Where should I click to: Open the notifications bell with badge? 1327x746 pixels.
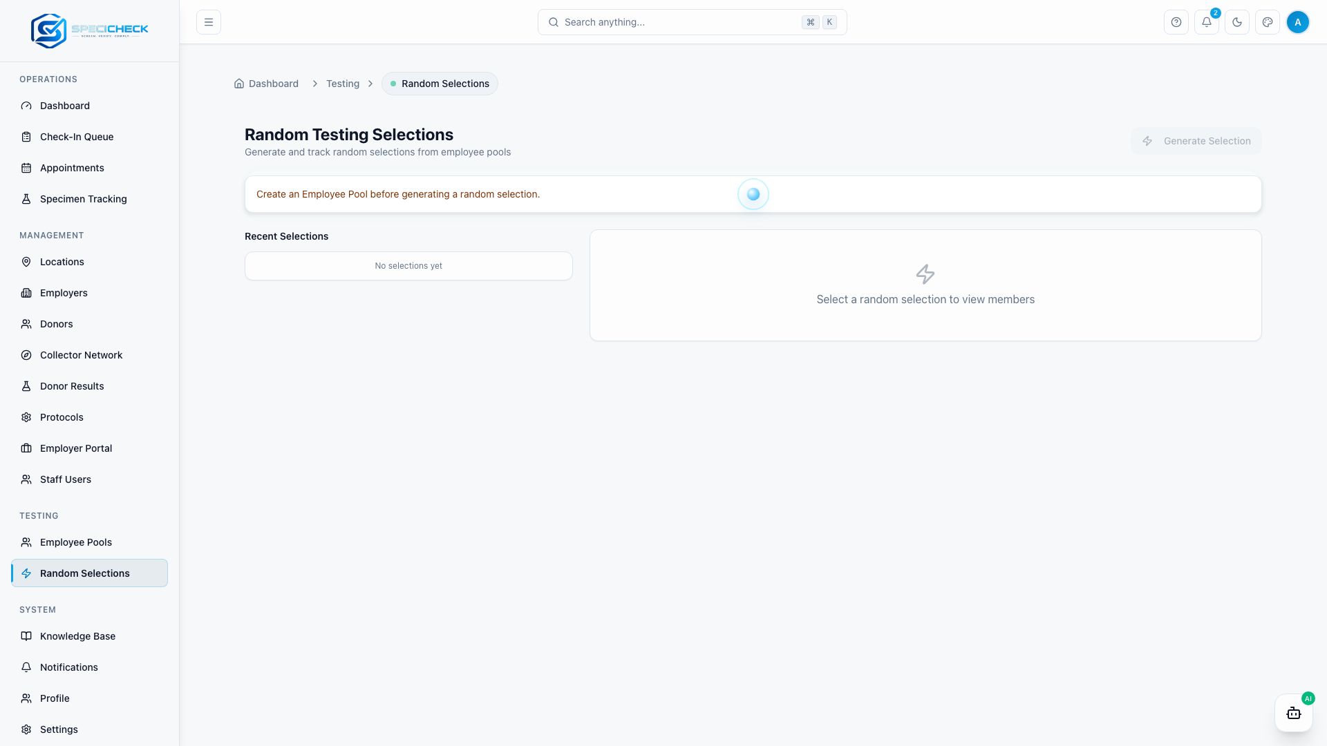click(1207, 22)
